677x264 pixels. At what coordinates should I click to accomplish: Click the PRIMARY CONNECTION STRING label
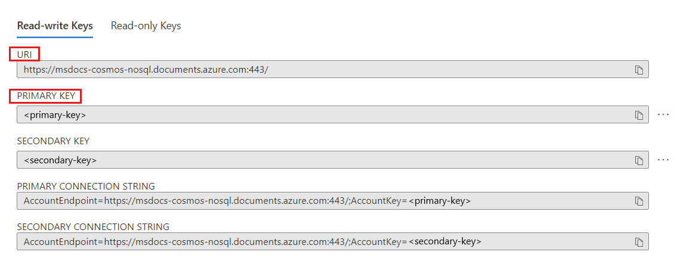click(86, 187)
